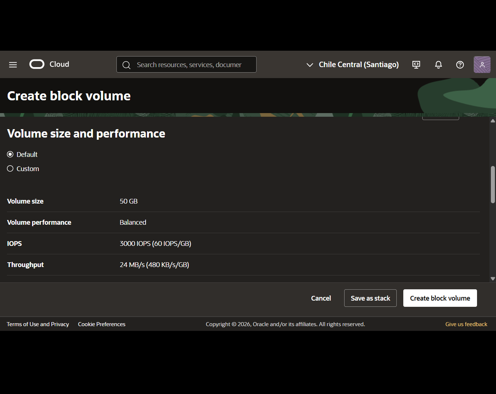Launch the Cloud Shell console icon

click(416, 65)
